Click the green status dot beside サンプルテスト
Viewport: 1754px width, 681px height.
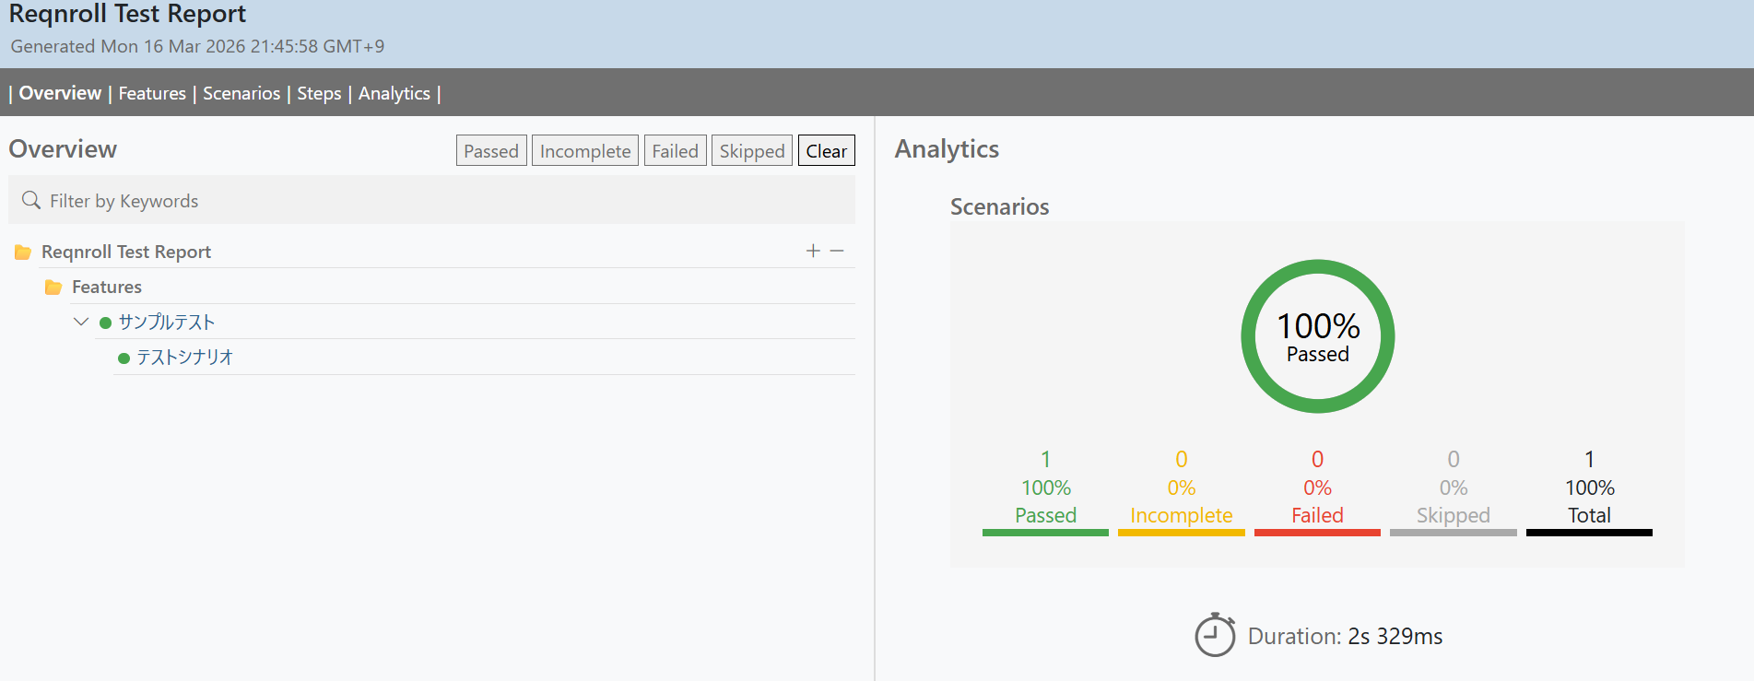(105, 323)
